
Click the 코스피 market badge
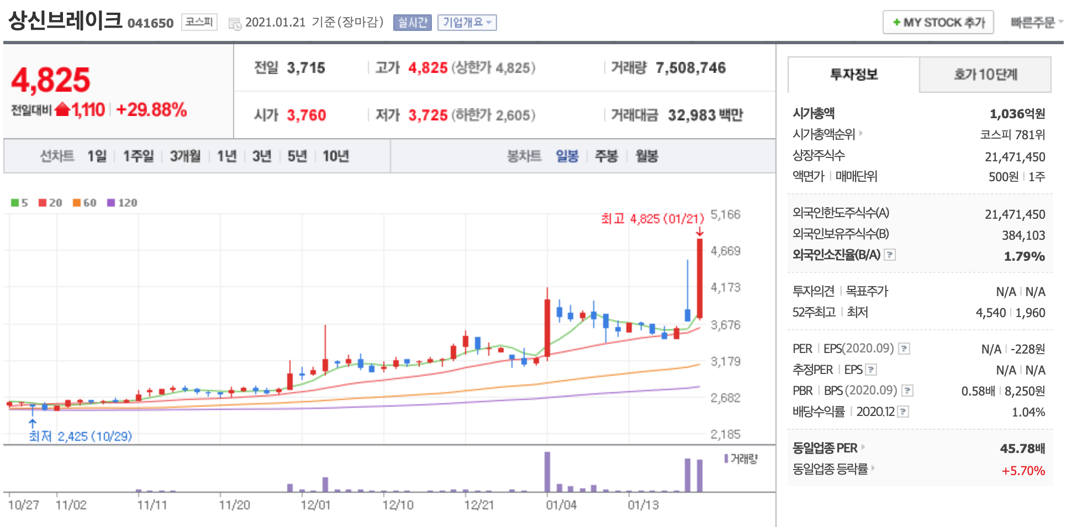(199, 22)
